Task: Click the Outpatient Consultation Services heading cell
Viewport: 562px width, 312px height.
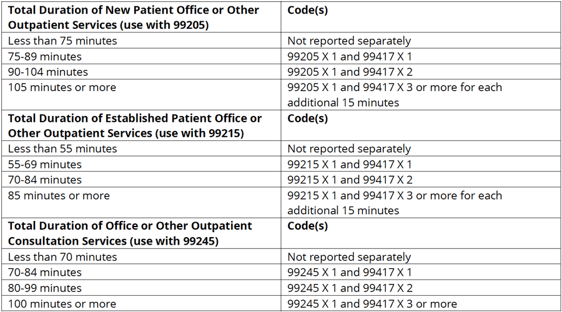Action: point(130,233)
